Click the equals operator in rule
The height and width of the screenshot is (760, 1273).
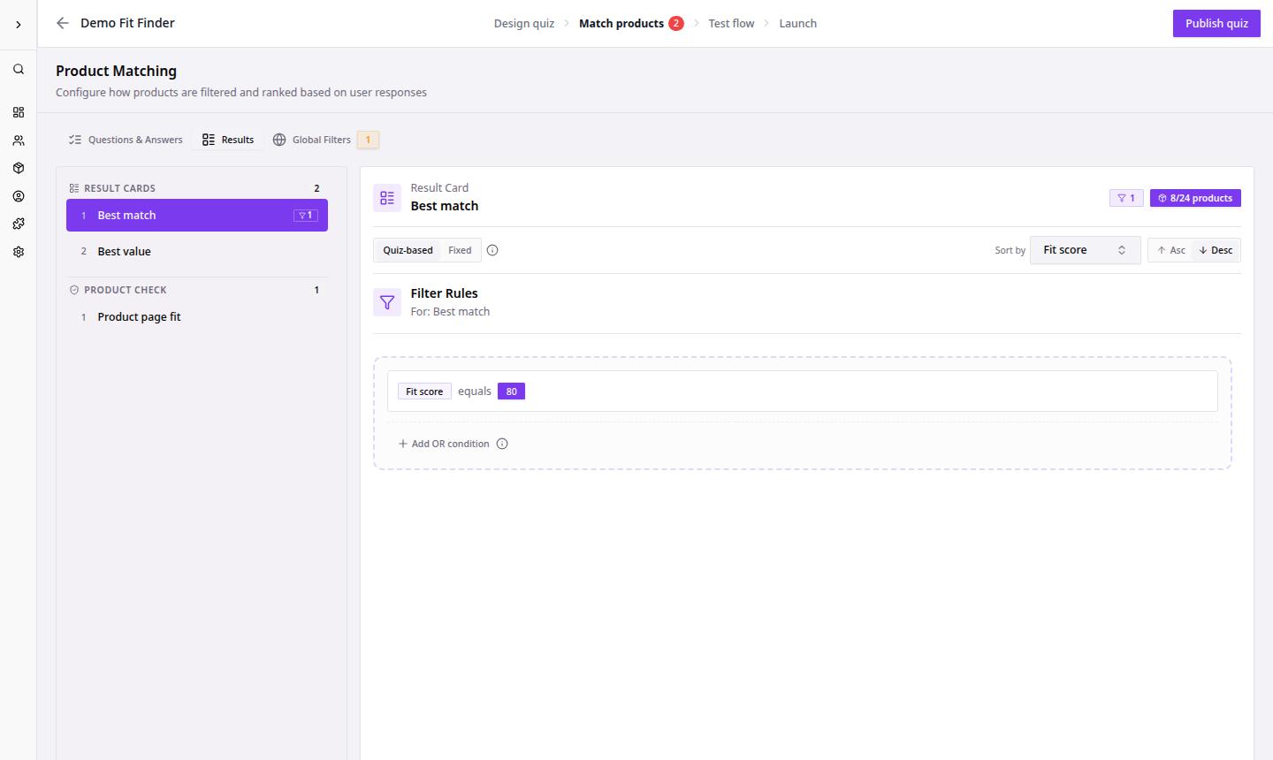[475, 391]
